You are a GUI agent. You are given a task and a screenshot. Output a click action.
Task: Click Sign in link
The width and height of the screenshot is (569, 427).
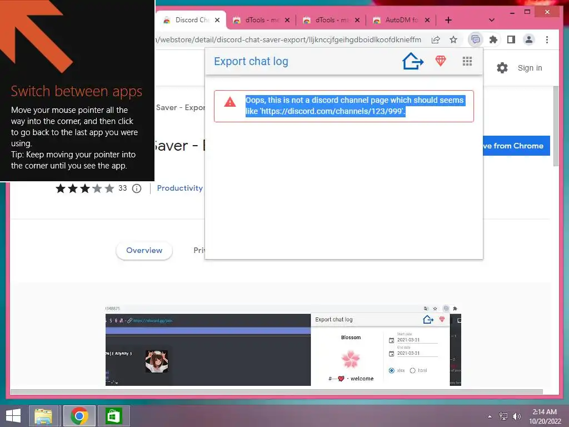(x=530, y=68)
